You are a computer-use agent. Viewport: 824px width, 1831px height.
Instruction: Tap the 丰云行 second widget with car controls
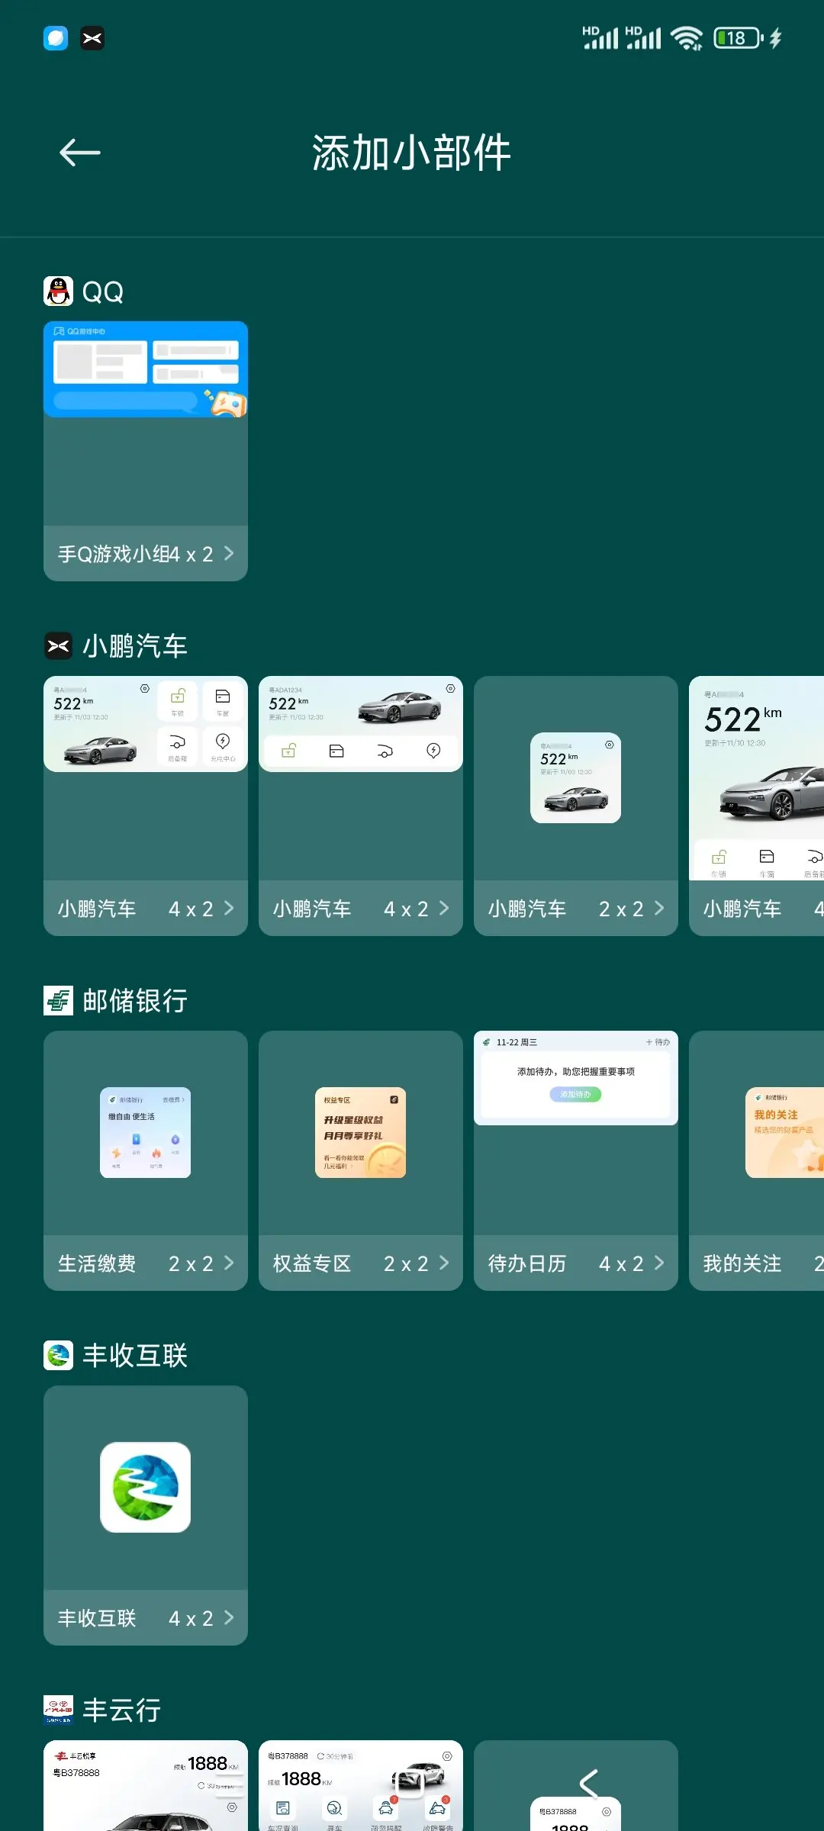pyautogui.click(x=361, y=1785)
